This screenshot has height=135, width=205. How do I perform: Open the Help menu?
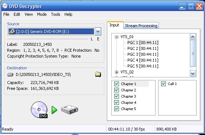click(x=68, y=14)
